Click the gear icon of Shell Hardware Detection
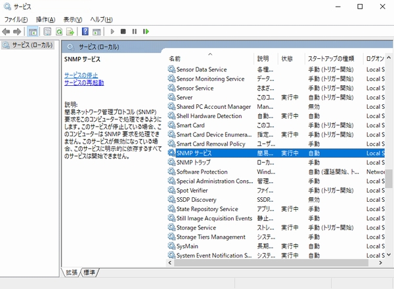The height and width of the screenshot is (289, 394). 171,115
